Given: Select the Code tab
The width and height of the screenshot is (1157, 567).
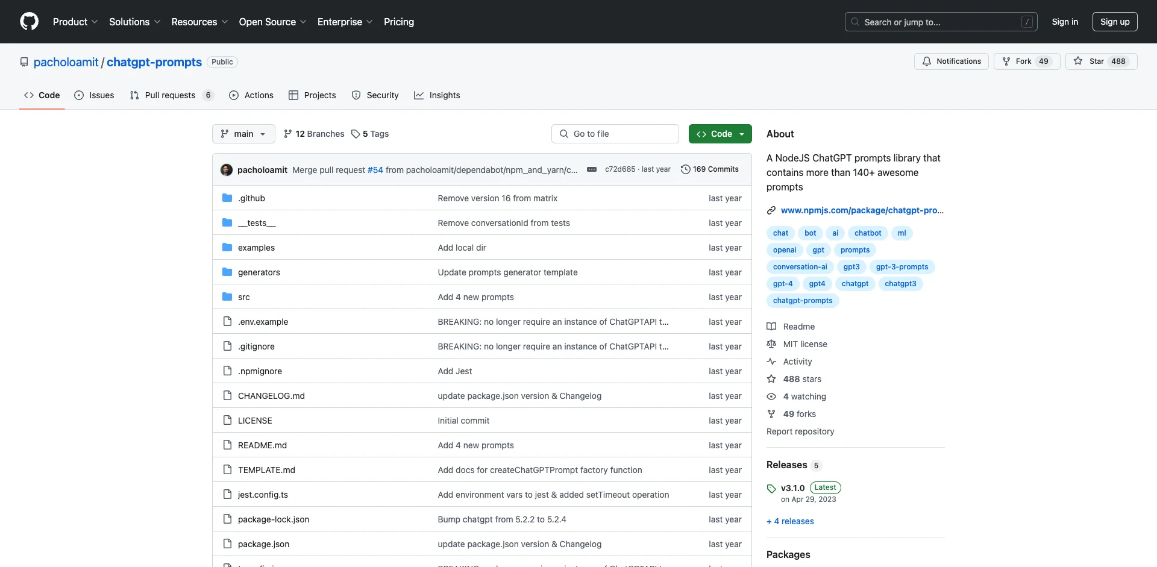Looking at the screenshot, I should (42, 95).
